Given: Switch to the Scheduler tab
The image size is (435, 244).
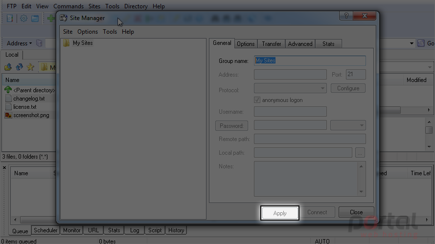Looking at the screenshot, I should pos(46,230).
